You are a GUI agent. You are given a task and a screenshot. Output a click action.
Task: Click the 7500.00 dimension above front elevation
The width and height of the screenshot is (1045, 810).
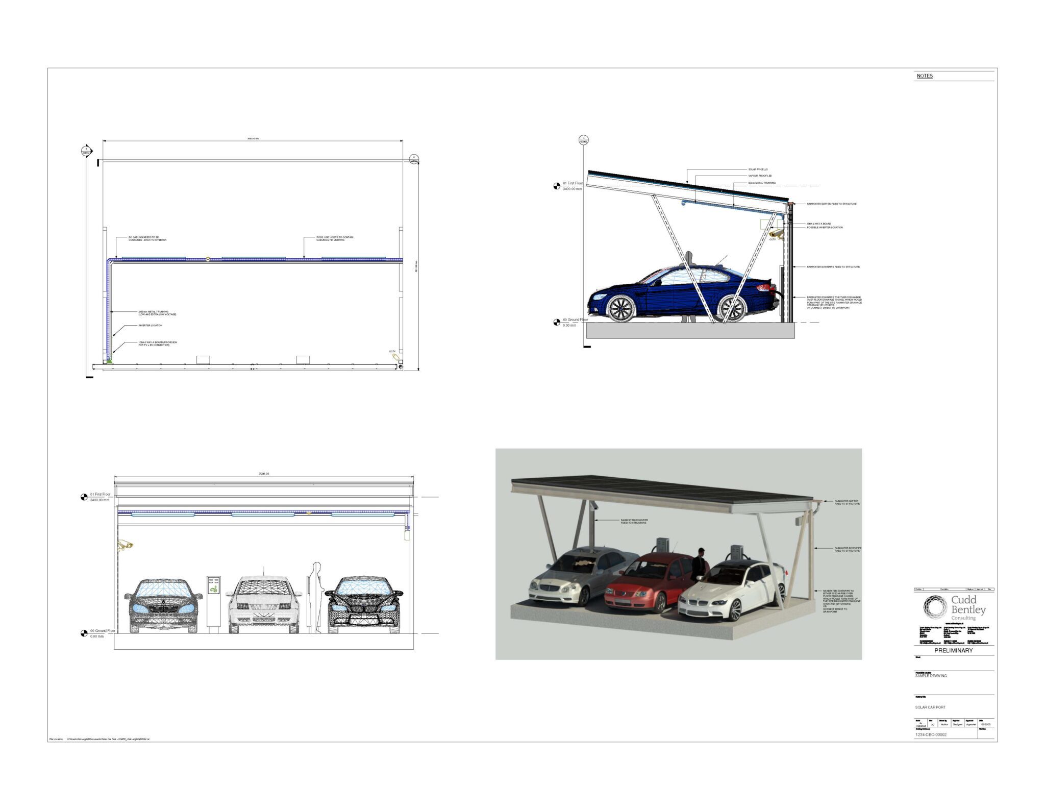click(263, 474)
